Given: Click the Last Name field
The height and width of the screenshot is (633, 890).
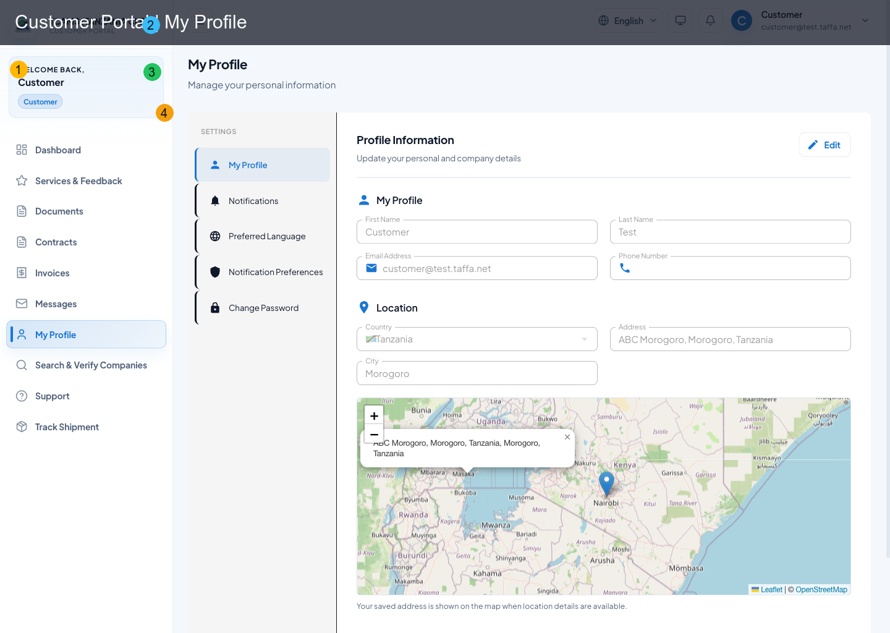Looking at the screenshot, I should [731, 232].
